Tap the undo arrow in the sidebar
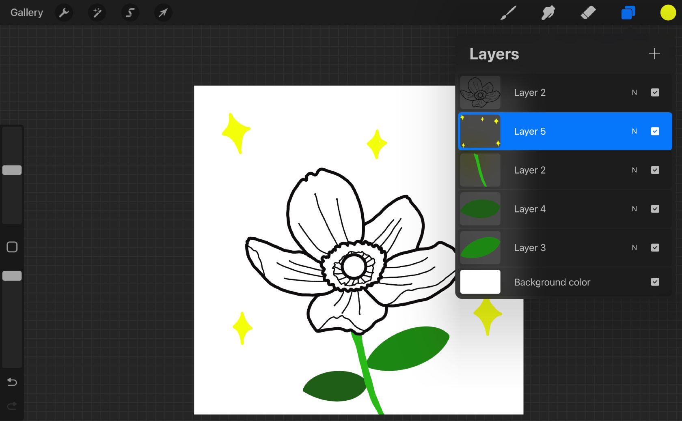This screenshot has height=421, width=682. [12, 382]
